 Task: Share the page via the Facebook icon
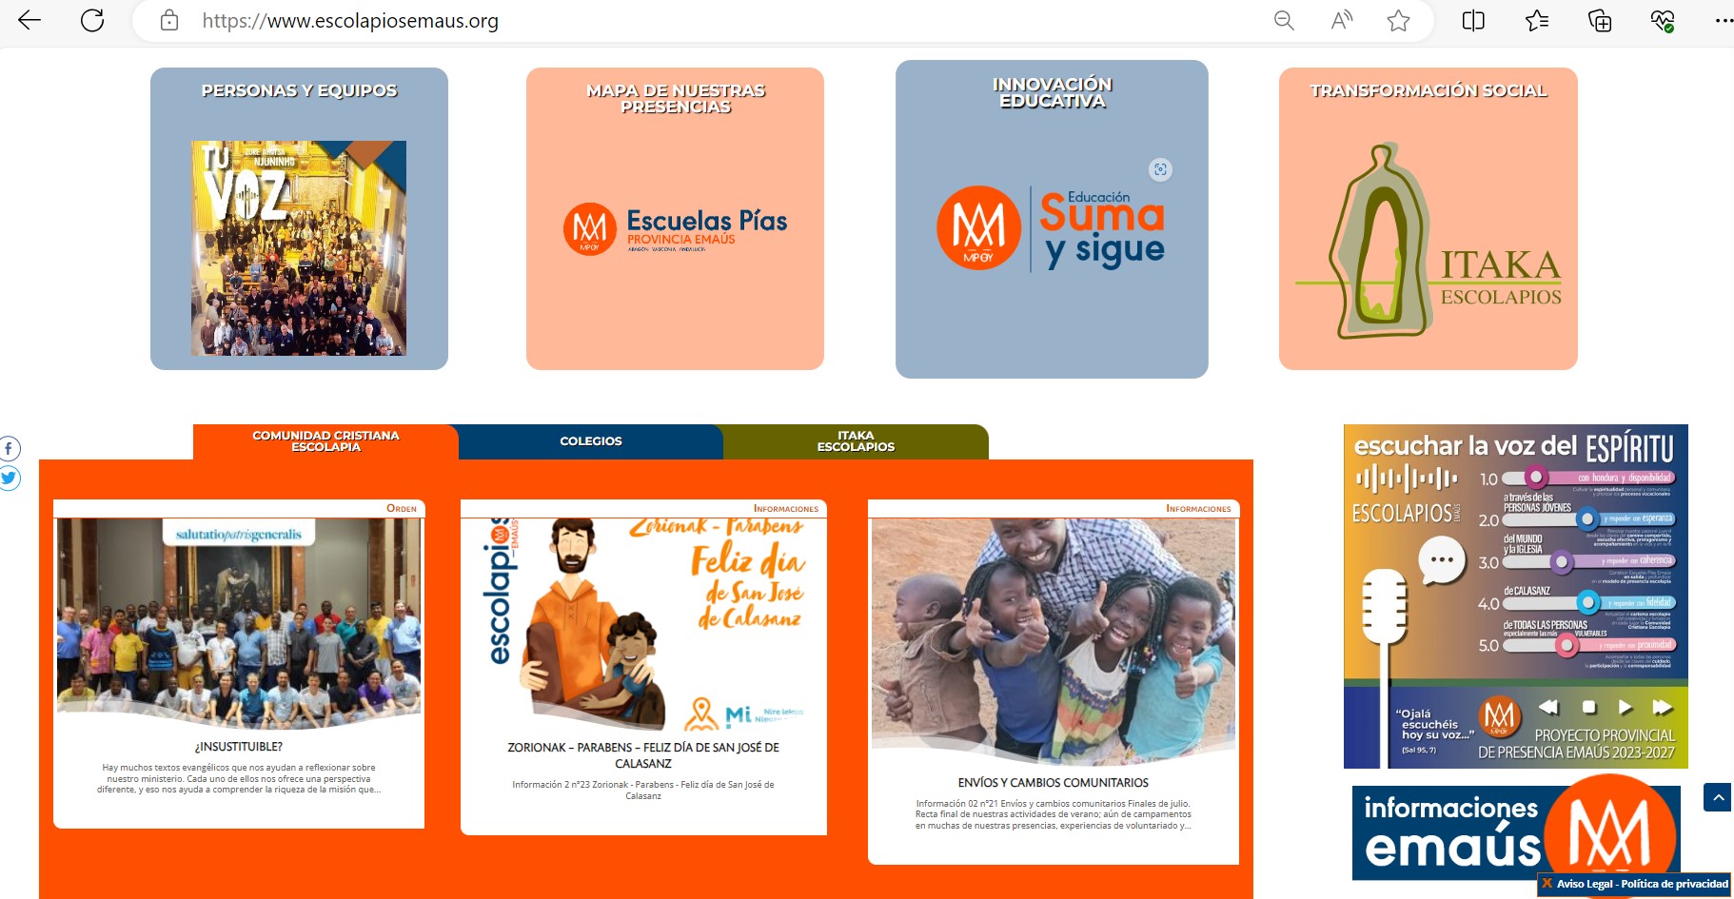pyautogui.click(x=9, y=448)
